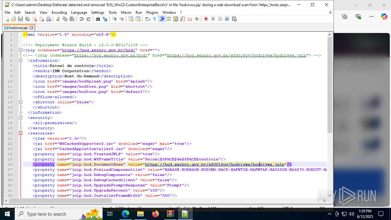Viewport: 391px width, 220px height.
Task: Click the Zoom In toolbar icon
Action: point(115,19)
